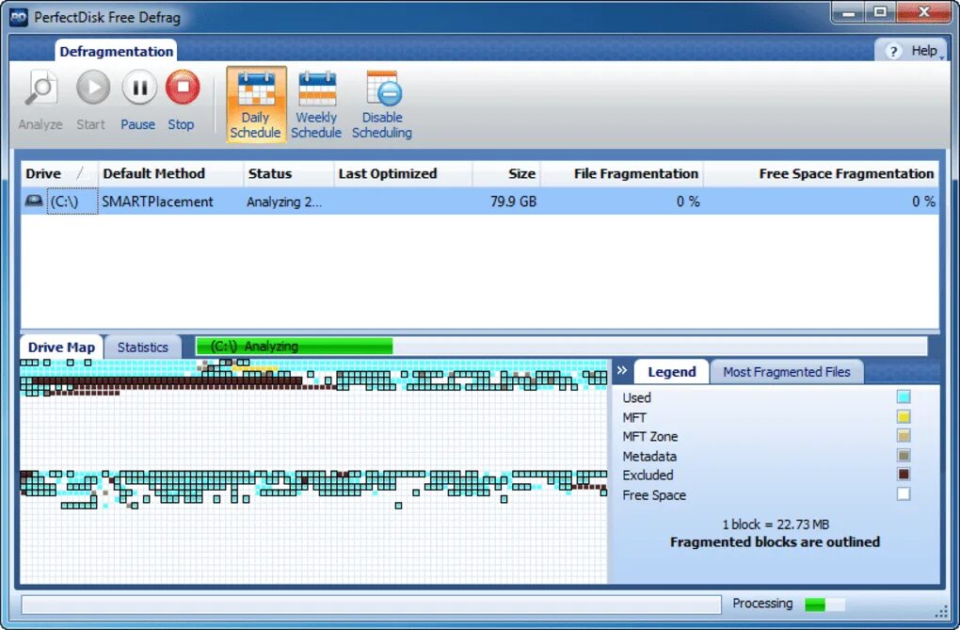Image resolution: width=960 pixels, height=630 pixels.
Task: Click the MFT Zone legend label
Action: point(649,437)
